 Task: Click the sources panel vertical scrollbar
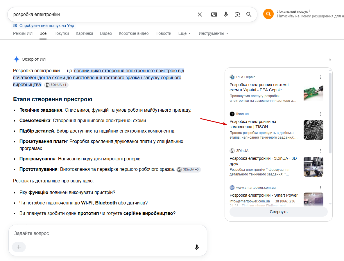(x=330, y=113)
